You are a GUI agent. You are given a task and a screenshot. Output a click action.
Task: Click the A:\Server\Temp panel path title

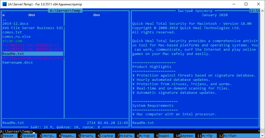(x=65, y=11)
